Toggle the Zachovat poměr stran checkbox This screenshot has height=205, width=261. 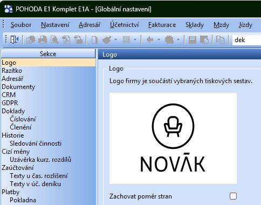pyautogui.click(x=233, y=196)
